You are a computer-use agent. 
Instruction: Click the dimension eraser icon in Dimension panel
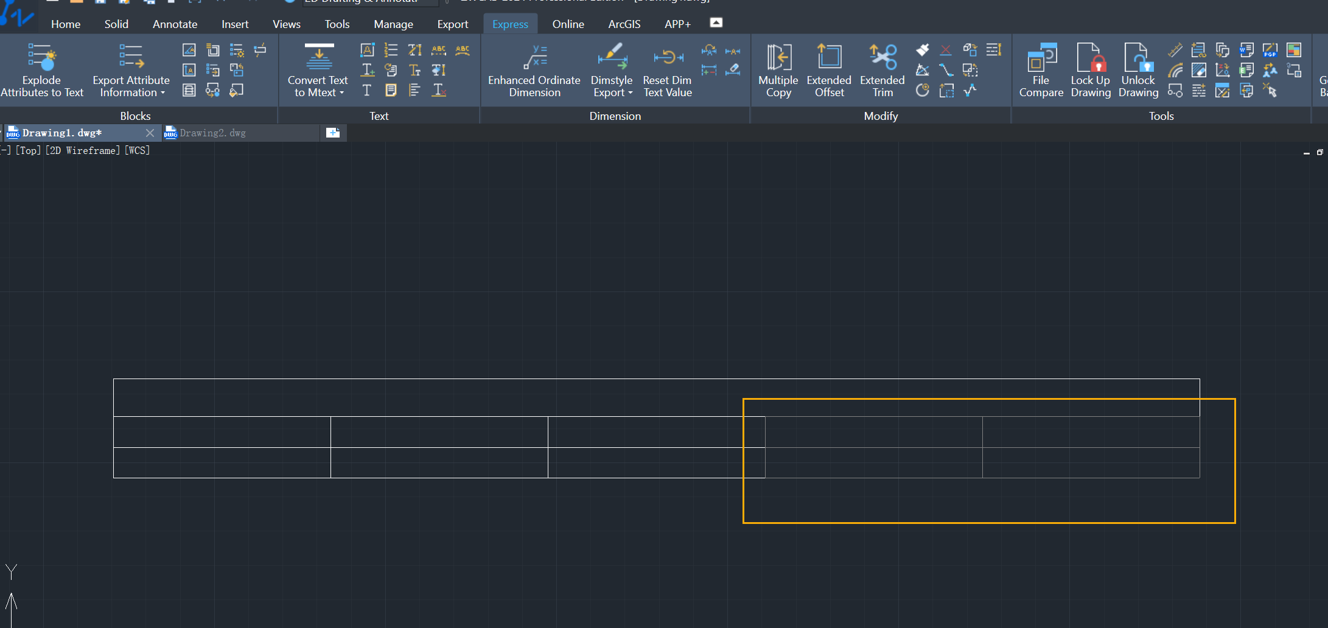click(733, 70)
